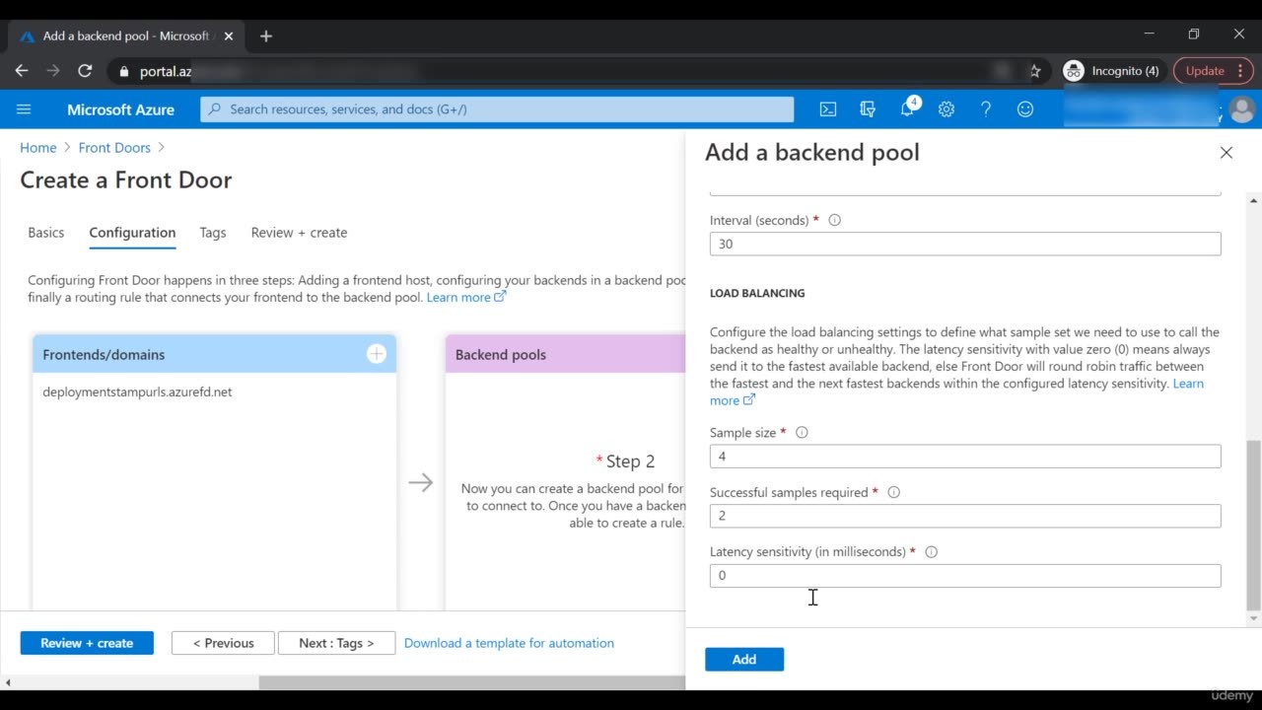Go to Home in the breadcrumb

coord(38,148)
